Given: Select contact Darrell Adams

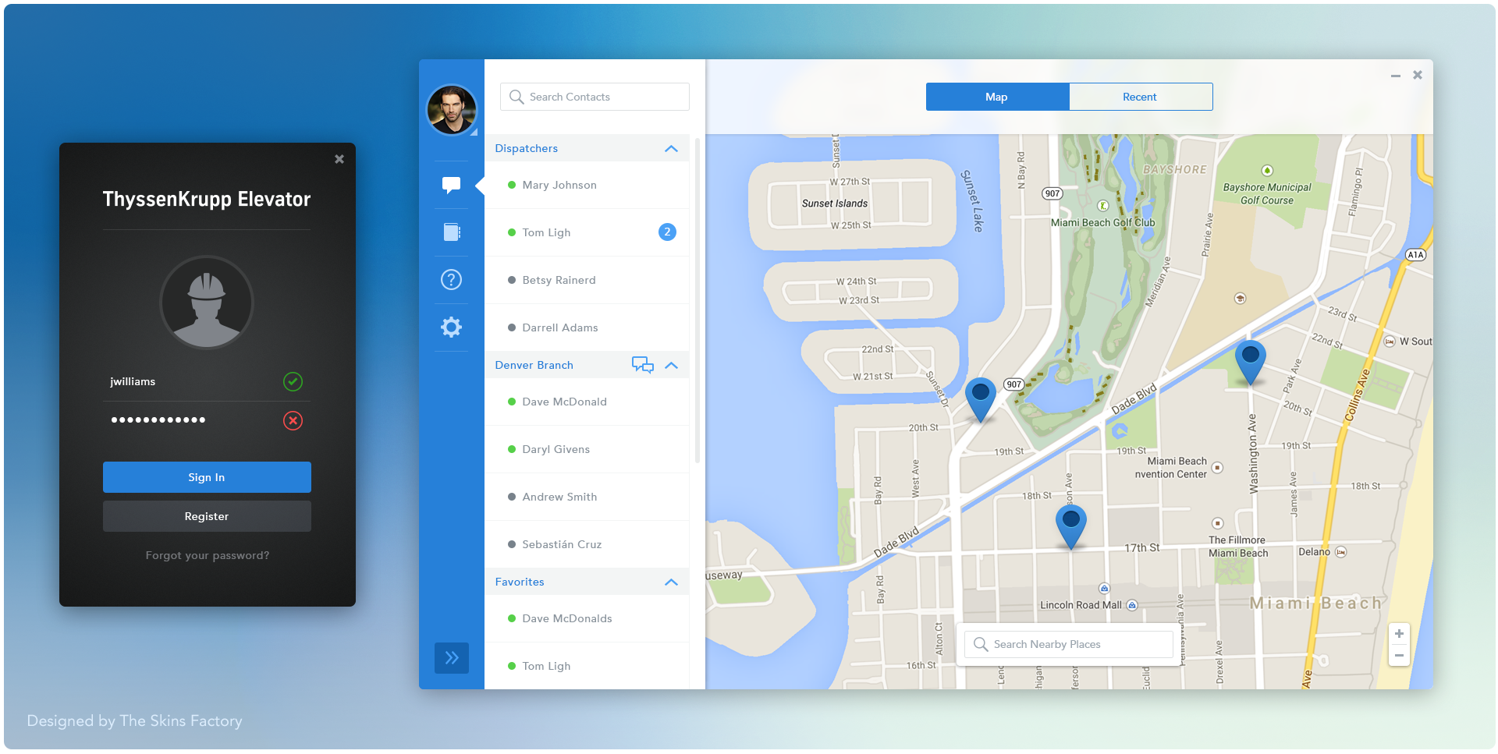Looking at the screenshot, I should [x=587, y=327].
